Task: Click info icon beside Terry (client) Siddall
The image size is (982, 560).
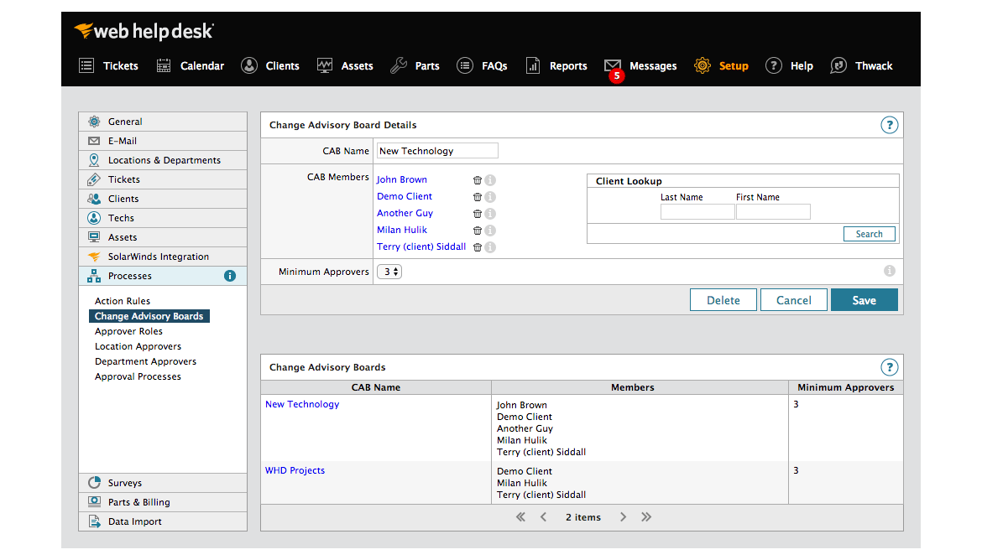Action: click(x=490, y=247)
